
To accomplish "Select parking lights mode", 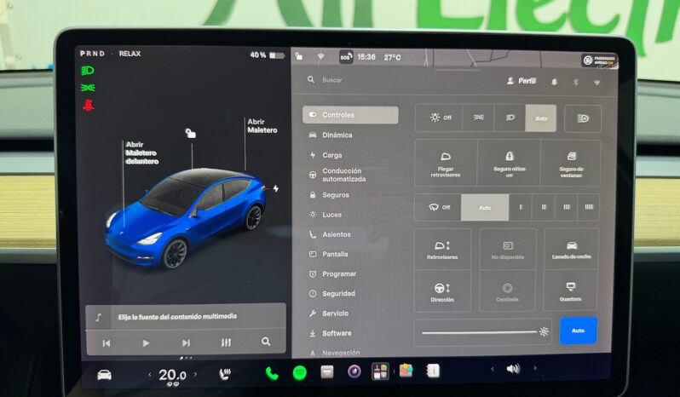I will [478, 118].
